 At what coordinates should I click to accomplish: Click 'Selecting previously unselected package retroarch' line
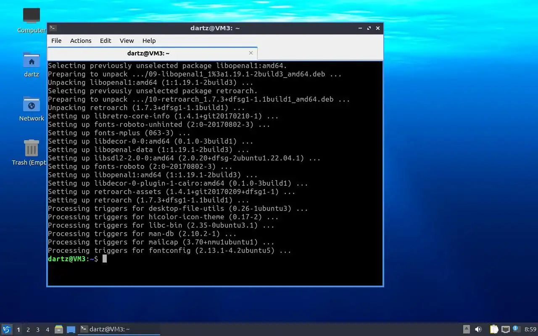pyautogui.click(x=153, y=91)
